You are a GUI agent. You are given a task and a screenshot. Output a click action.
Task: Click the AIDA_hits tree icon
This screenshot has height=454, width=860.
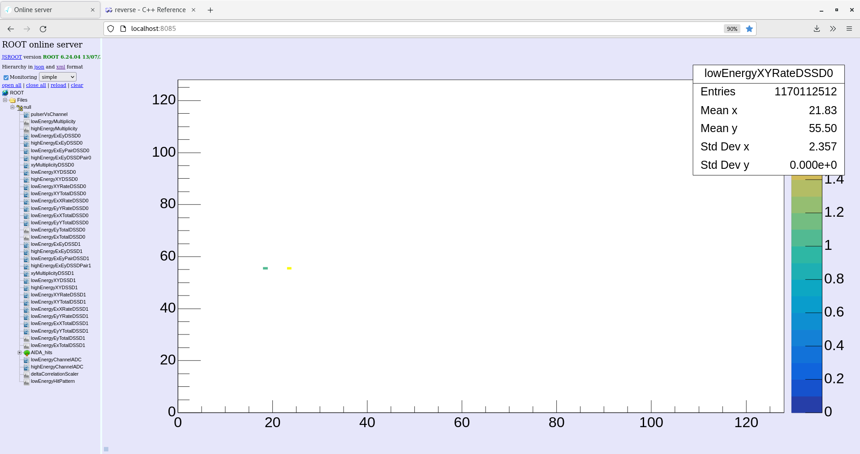click(27, 353)
